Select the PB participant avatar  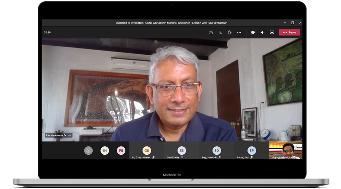(x=120, y=150)
